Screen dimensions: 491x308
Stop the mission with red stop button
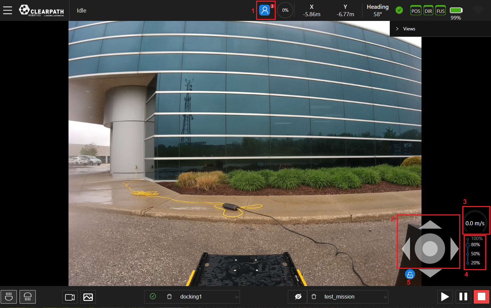click(x=481, y=297)
